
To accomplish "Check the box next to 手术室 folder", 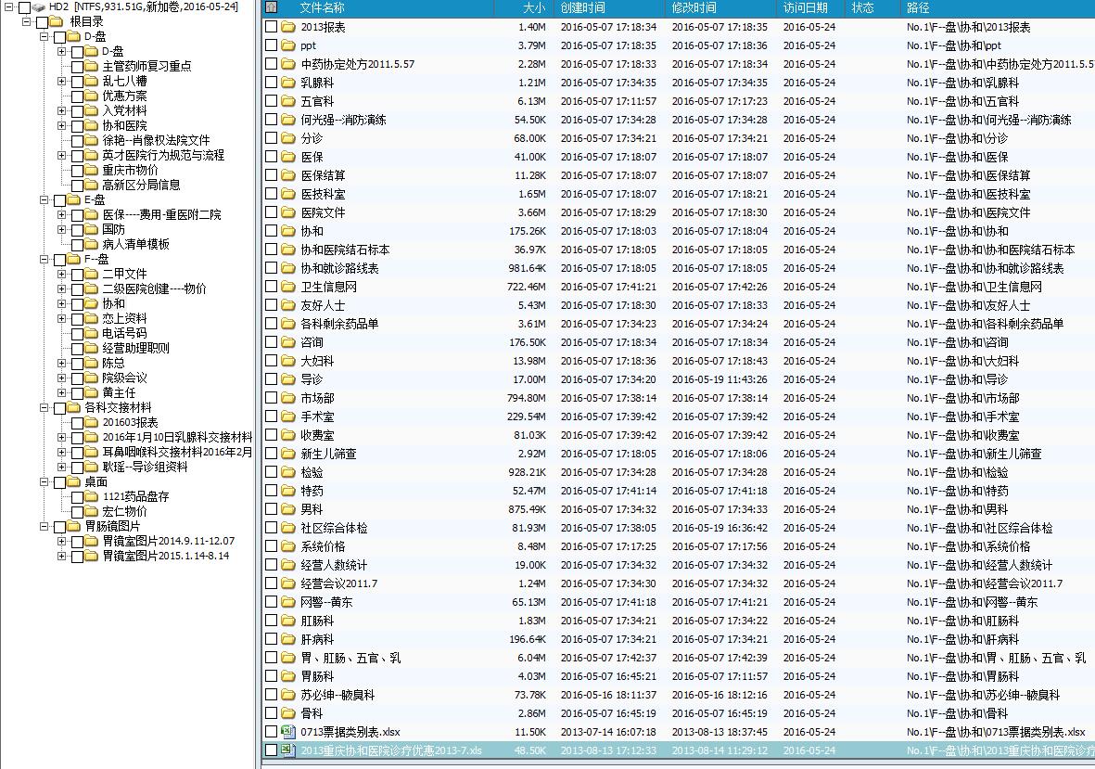I will 271,417.
